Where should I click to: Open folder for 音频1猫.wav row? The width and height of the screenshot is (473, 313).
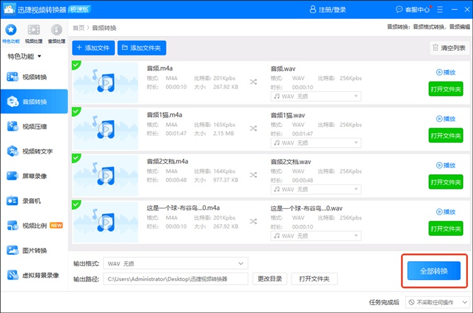[x=445, y=136]
